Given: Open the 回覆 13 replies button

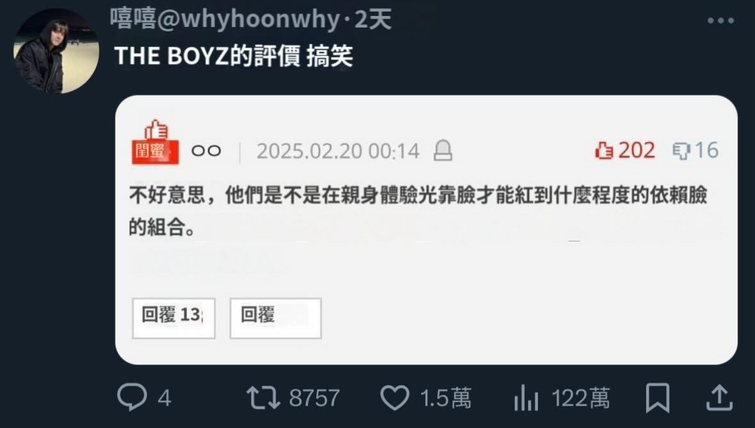Looking at the screenshot, I should pos(174,318).
